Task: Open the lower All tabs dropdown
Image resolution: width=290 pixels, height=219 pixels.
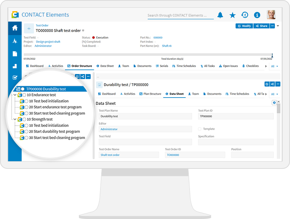Action: tap(275, 94)
